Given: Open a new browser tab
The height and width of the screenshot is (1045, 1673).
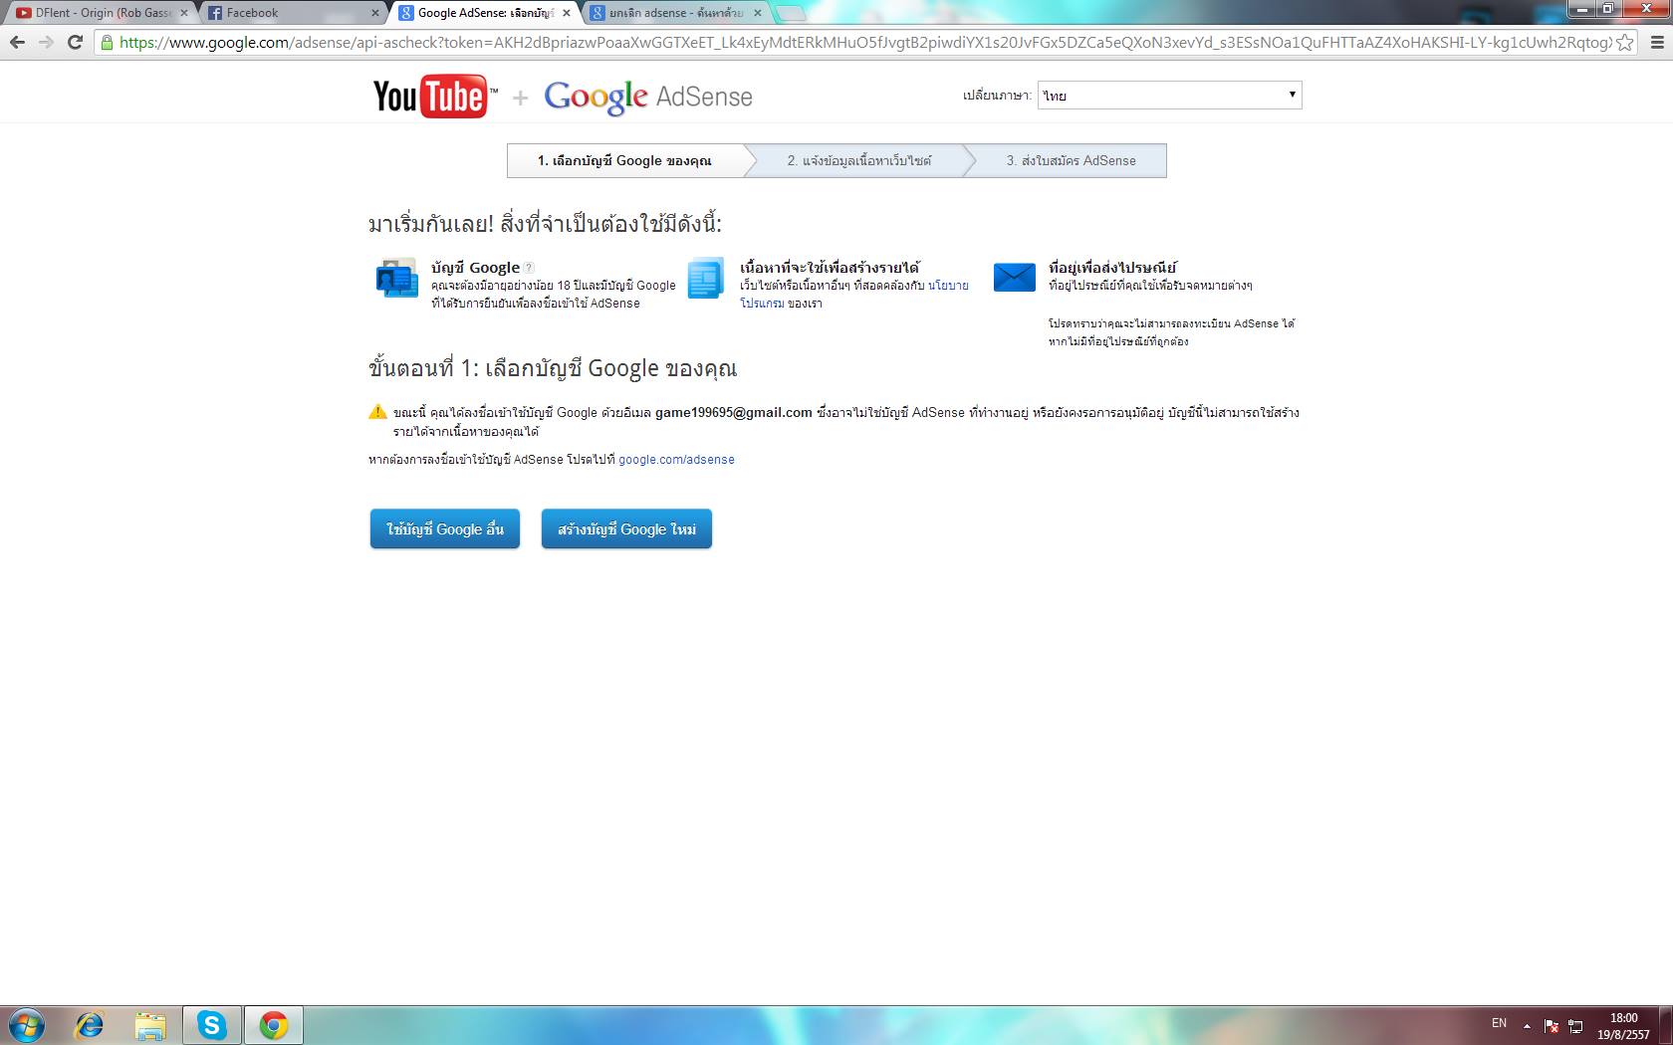Looking at the screenshot, I should tap(791, 13).
